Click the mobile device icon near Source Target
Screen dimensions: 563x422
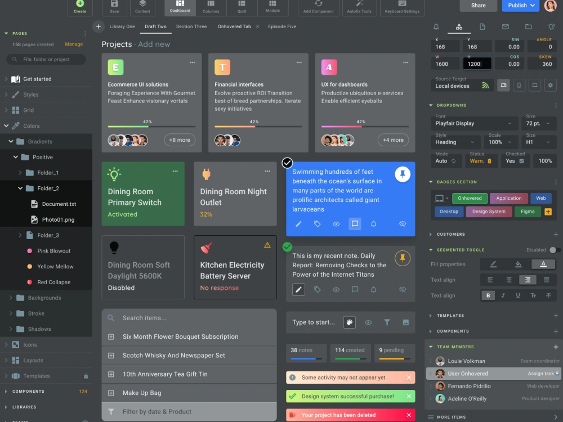click(x=519, y=86)
